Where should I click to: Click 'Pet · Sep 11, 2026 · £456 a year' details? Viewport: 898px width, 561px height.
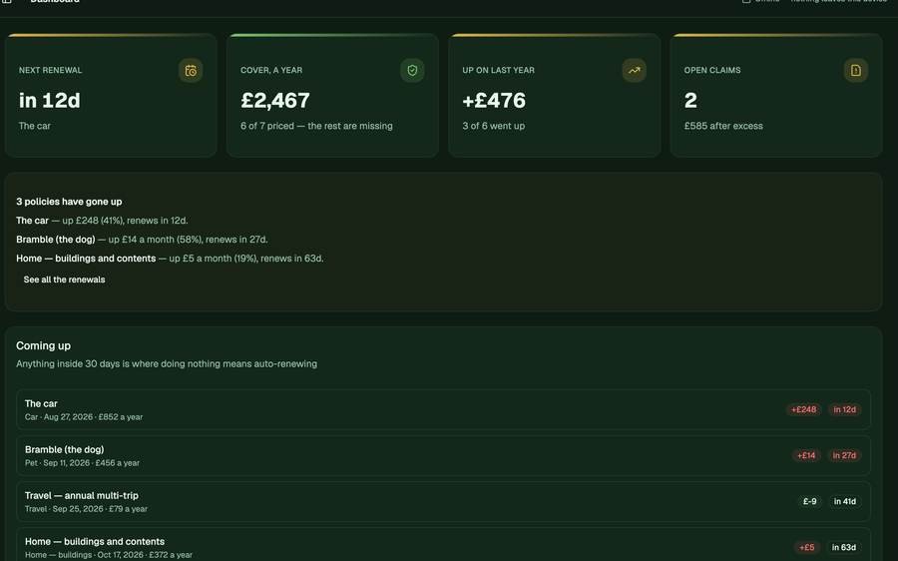[x=82, y=463]
